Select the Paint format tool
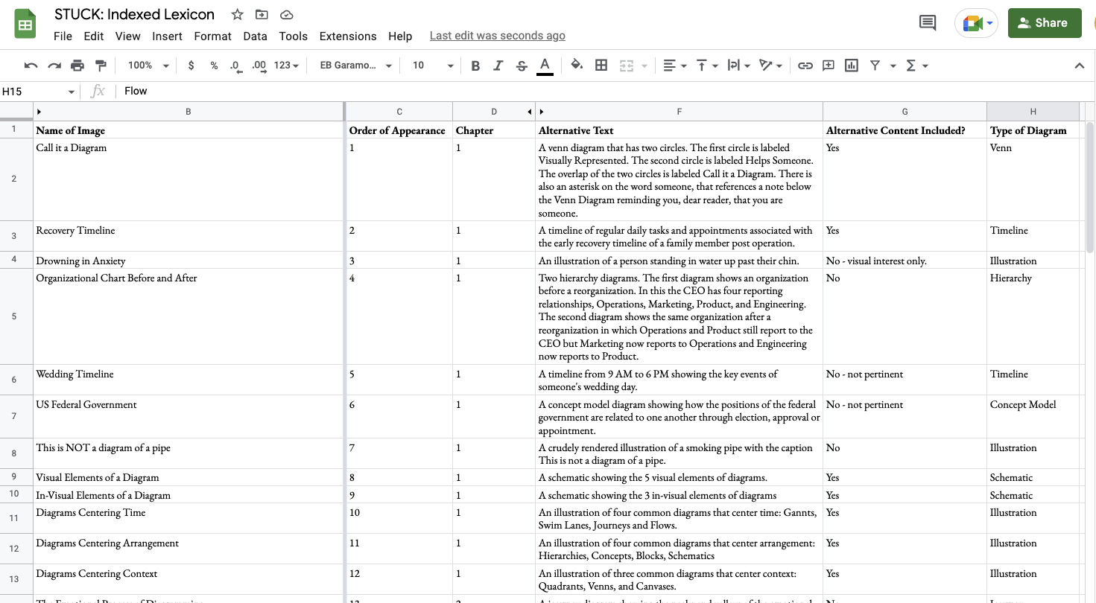 click(101, 66)
